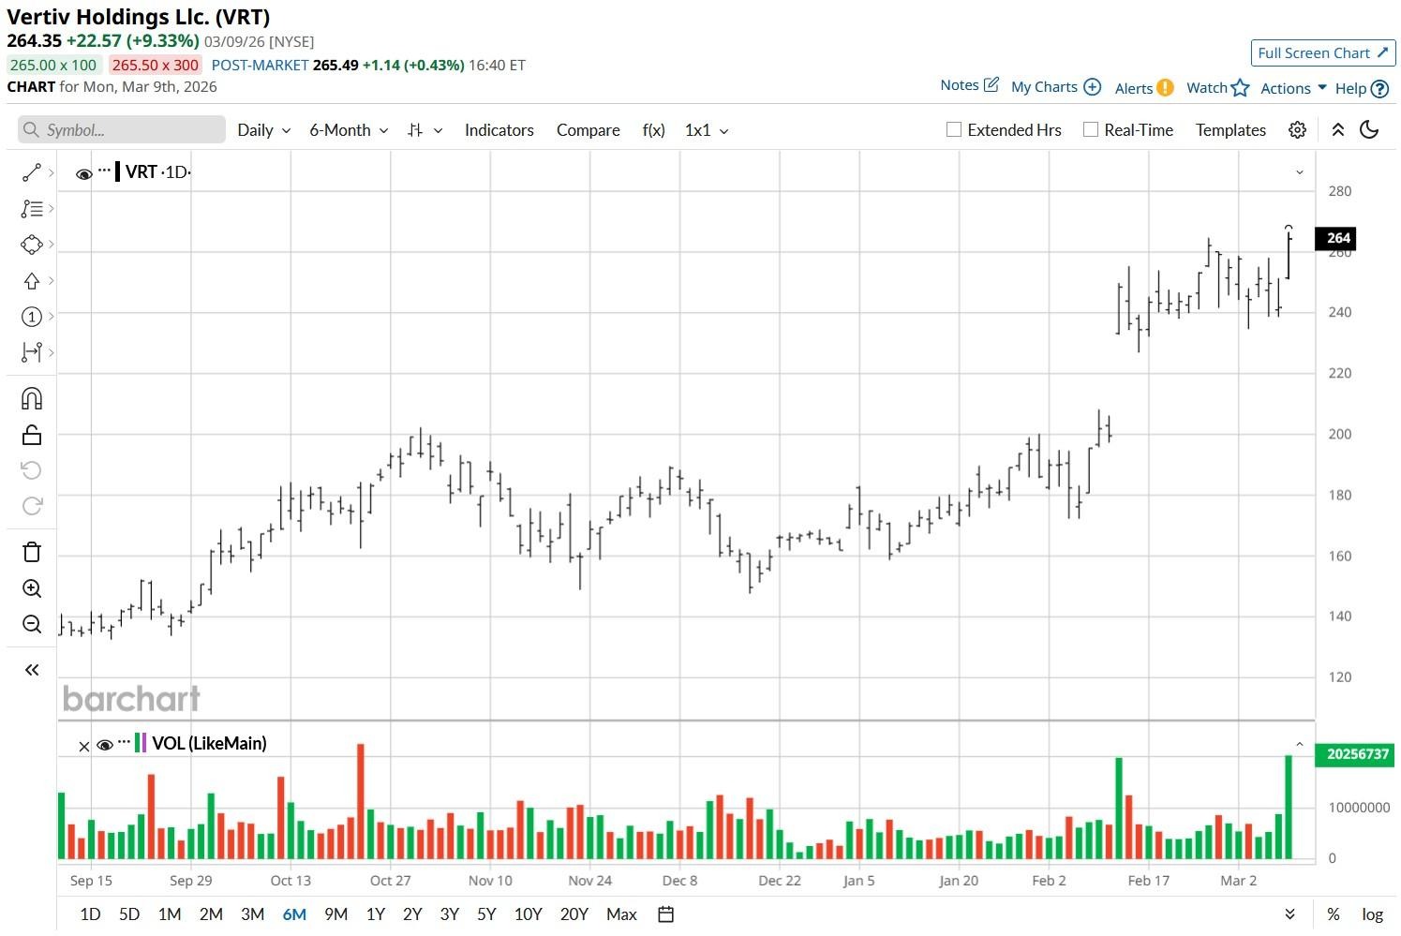Hide the VRT main series
The height and width of the screenshot is (936, 1401).
(83, 173)
